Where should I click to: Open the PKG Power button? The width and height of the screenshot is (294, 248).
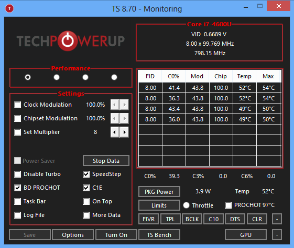[159, 192]
